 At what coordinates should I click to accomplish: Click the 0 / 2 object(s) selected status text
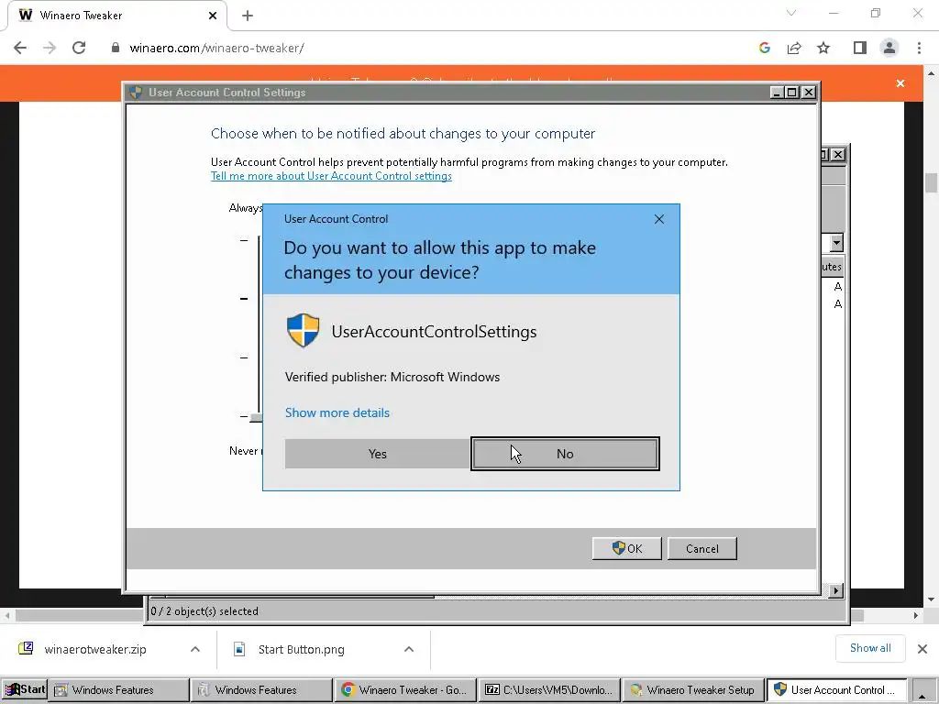(x=204, y=611)
